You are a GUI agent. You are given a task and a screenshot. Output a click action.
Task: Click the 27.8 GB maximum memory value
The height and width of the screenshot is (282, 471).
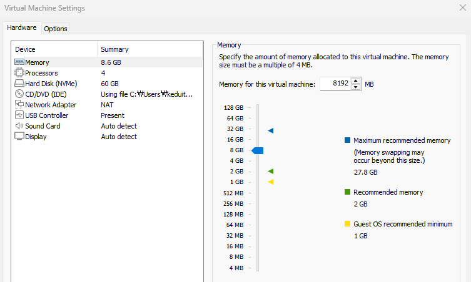(365, 172)
